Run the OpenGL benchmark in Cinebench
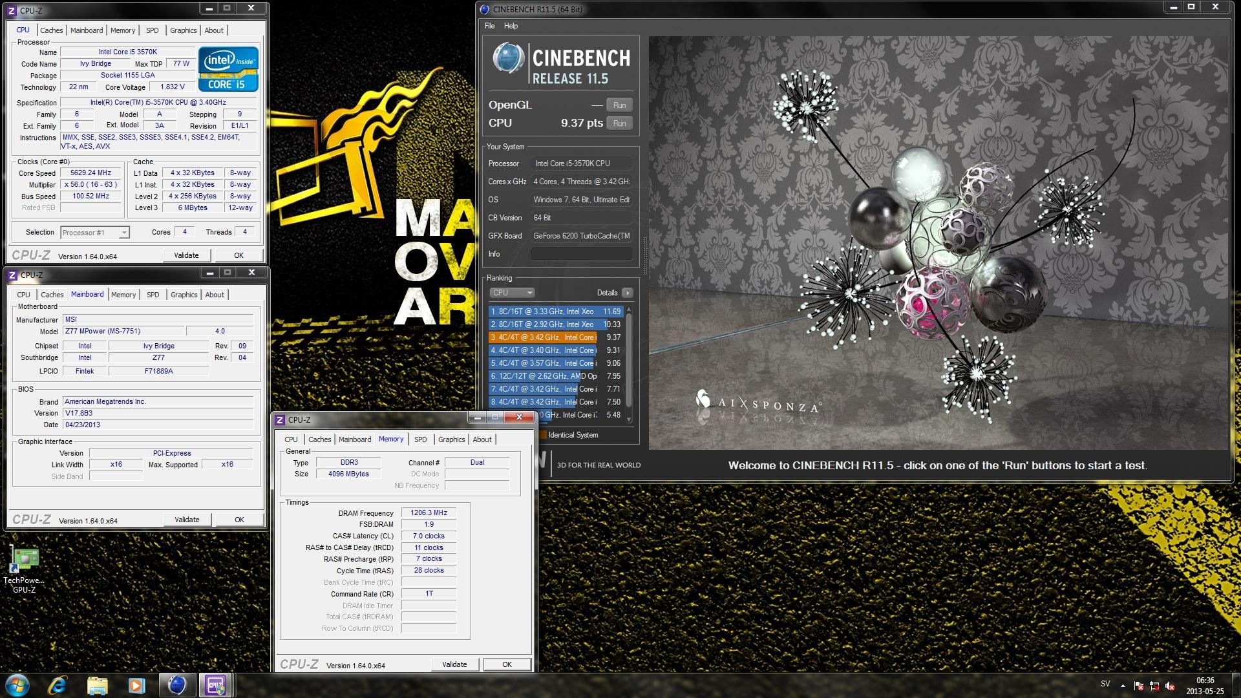The height and width of the screenshot is (698, 1241). click(619, 105)
